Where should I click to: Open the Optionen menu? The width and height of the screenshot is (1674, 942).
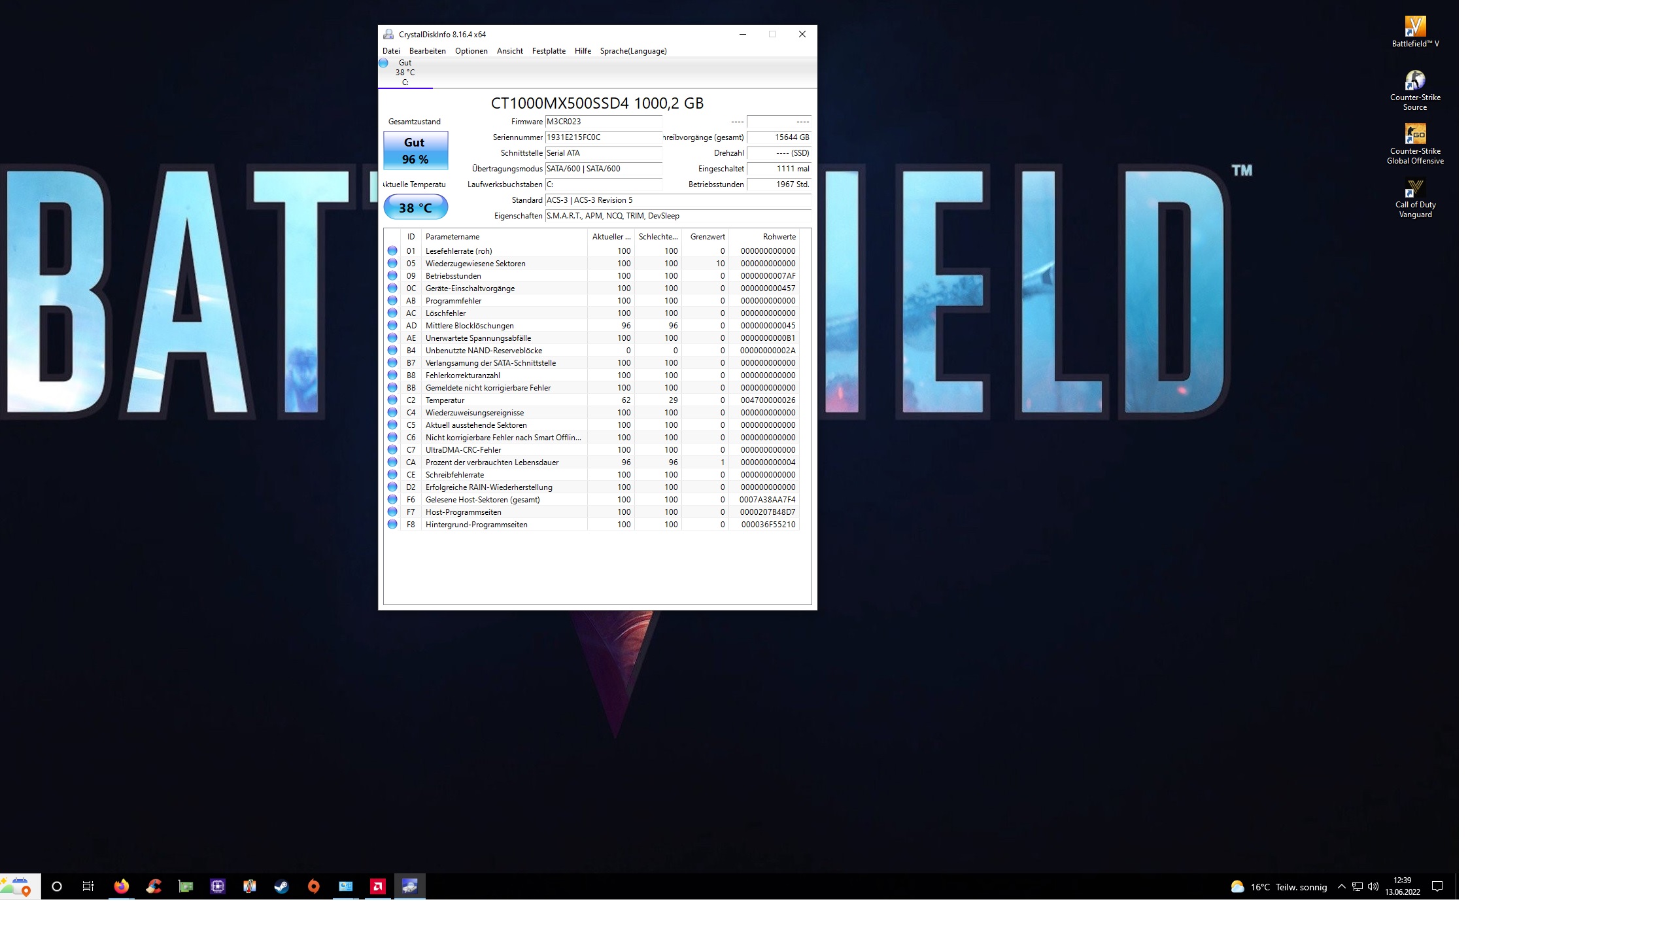[x=471, y=51]
